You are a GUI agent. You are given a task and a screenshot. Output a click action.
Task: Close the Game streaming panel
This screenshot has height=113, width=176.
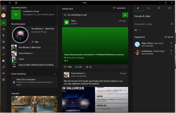tap(54, 74)
